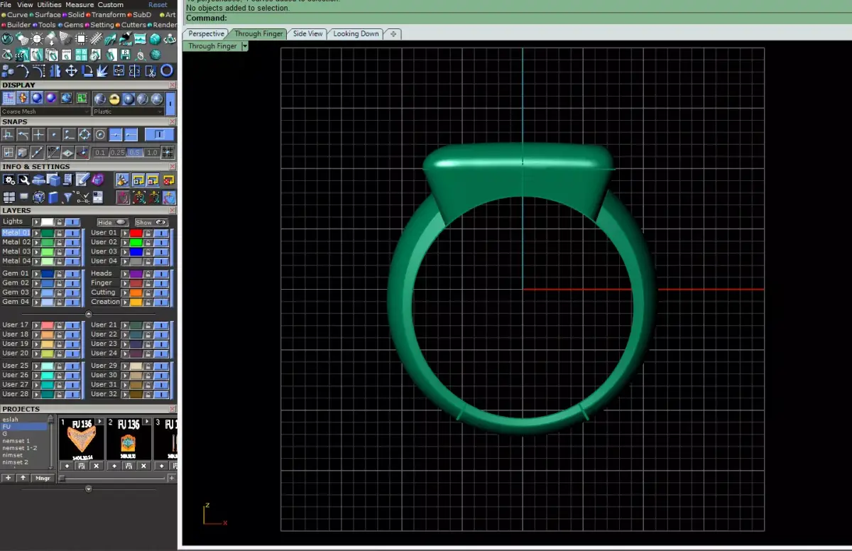Screen dimensions: 852x551
Task: Click the quadrant circle snap icon
Action: coord(84,135)
